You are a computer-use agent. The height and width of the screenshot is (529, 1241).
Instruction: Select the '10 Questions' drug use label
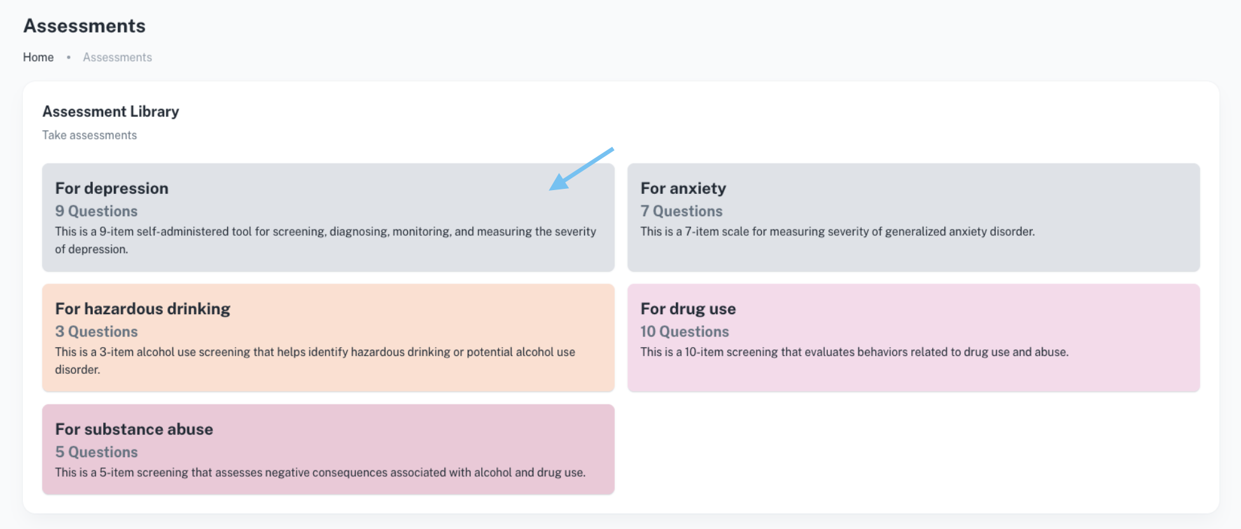click(684, 332)
